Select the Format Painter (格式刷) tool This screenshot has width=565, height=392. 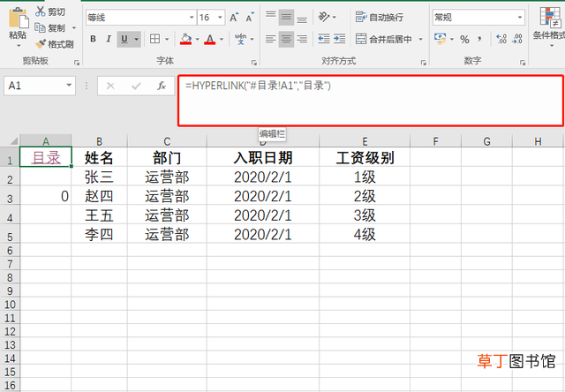tap(54, 44)
